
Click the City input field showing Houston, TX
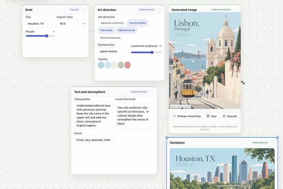click(x=40, y=24)
